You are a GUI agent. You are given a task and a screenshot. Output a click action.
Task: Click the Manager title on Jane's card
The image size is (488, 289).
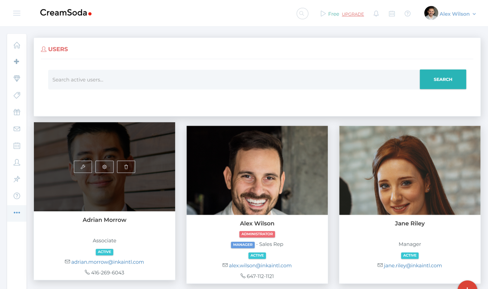coord(410,244)
